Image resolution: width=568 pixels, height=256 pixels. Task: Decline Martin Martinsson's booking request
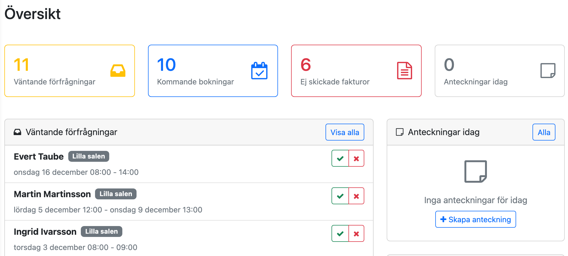click(356, 196)
